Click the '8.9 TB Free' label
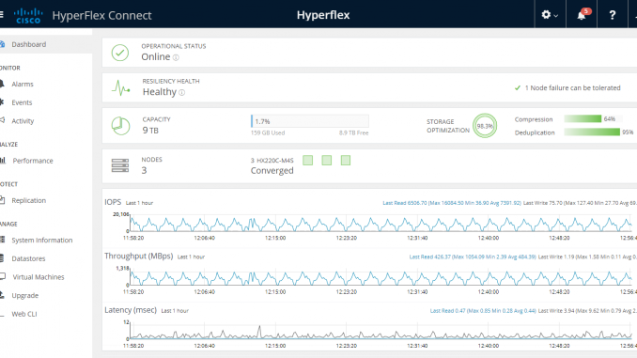This screenshot has height=358, width=637. pos(354,132)
